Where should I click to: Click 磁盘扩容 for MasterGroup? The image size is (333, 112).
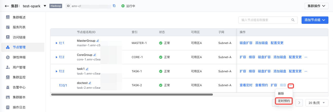[246, 43]
